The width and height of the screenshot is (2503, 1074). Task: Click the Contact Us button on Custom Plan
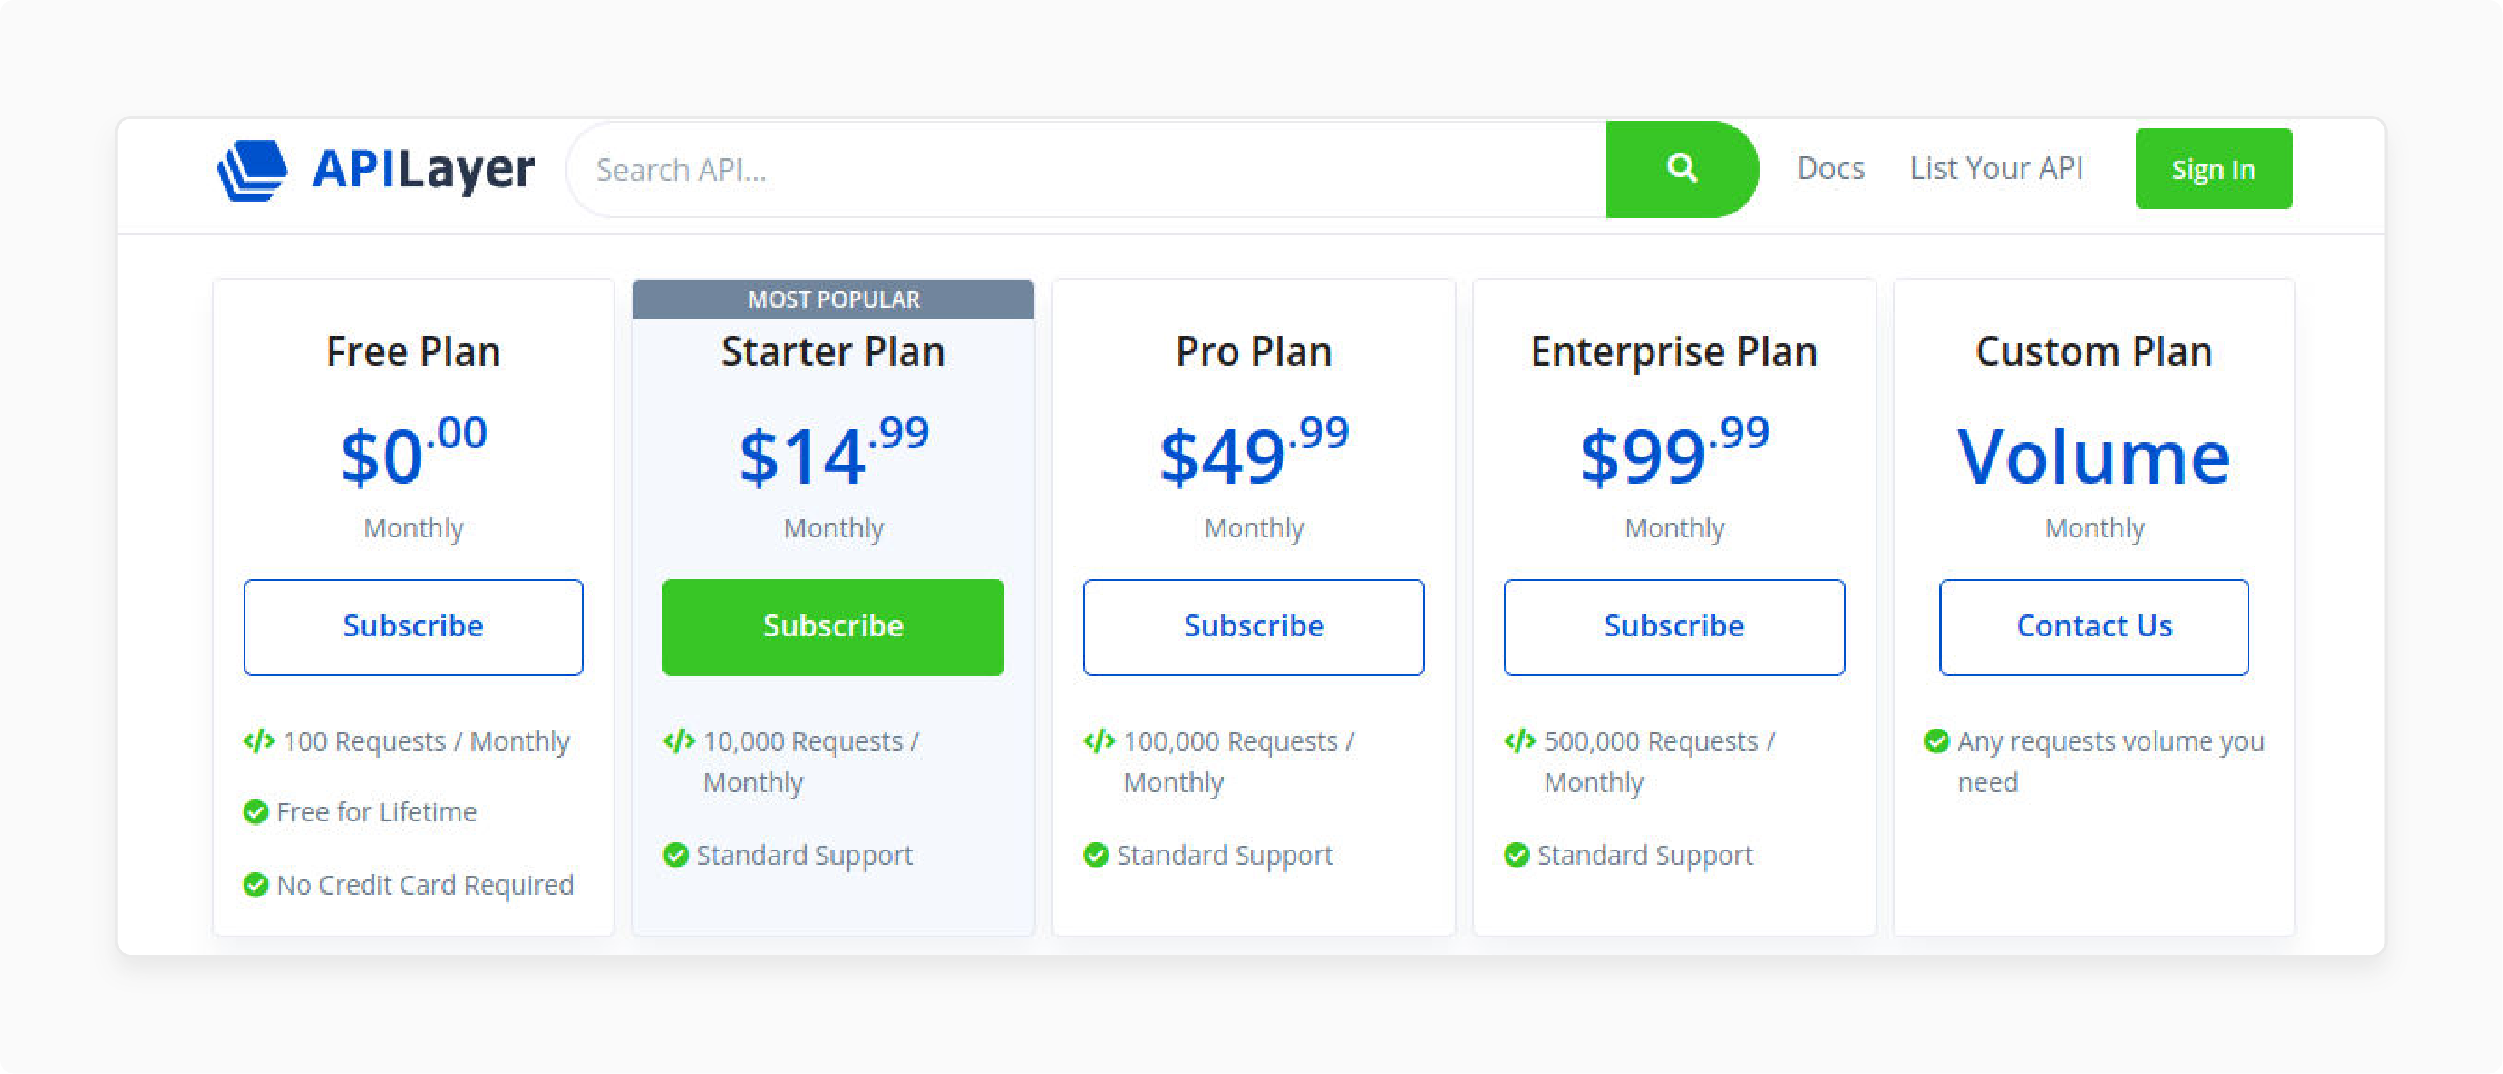click(x=2093, y=624)
